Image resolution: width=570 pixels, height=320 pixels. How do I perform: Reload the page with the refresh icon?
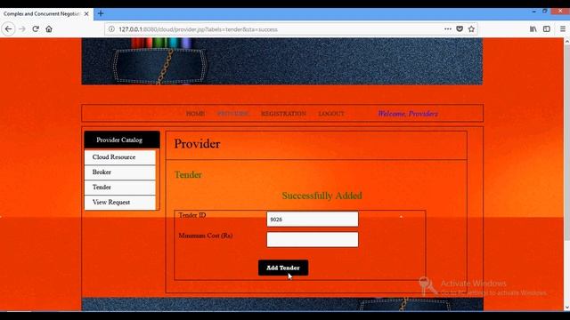pos(36,29)
